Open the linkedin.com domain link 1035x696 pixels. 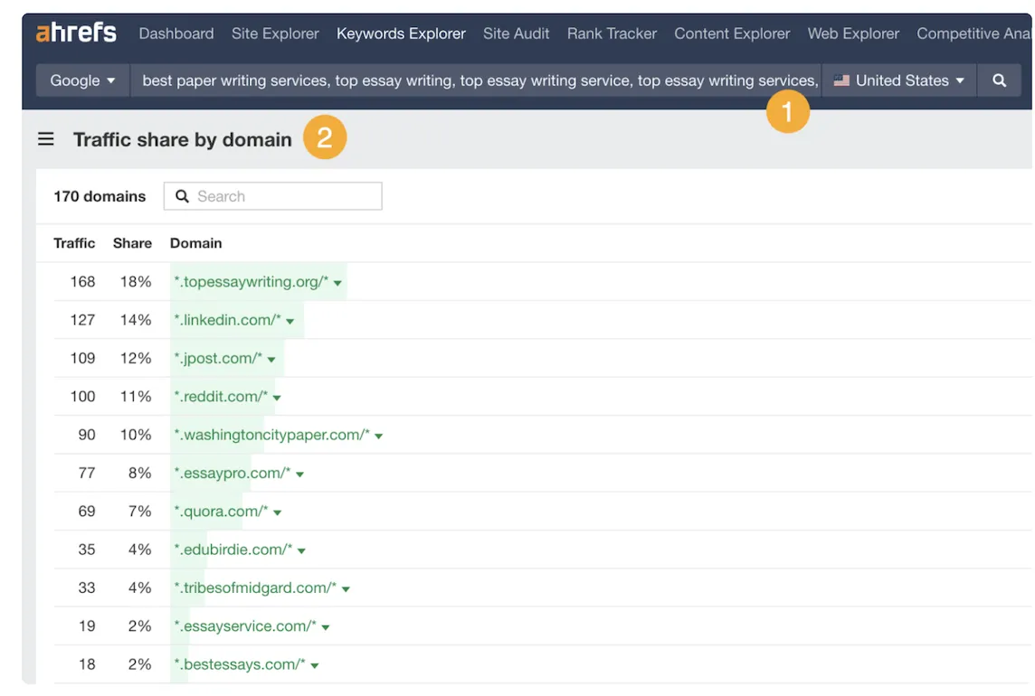(x=227, y=320)
